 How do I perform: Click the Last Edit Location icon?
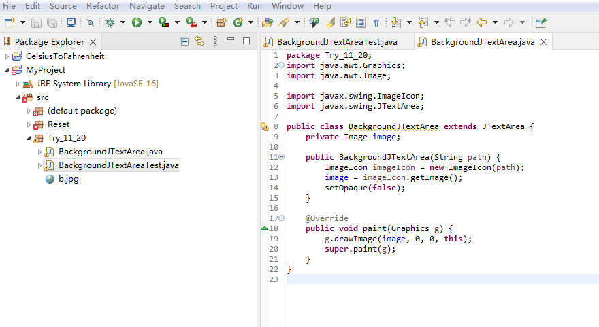point(450,22)
